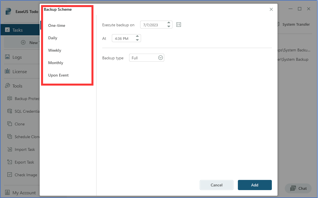318x198 pixels.
Task: Open the calendar picker icon
Action: 179,25
